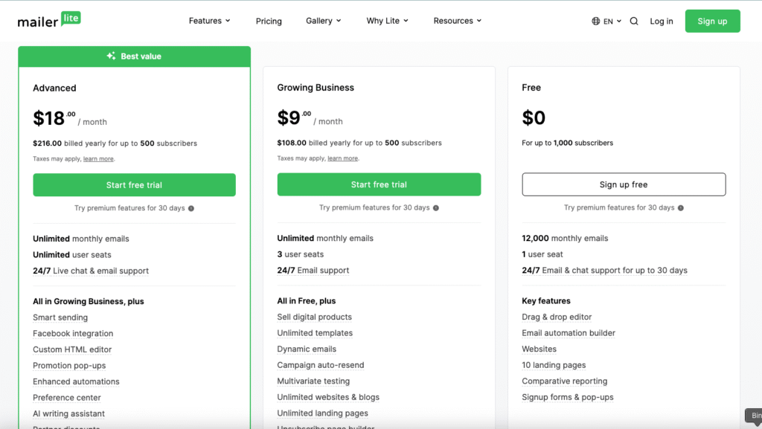Click Email automation builder feature

[x=569, y=333]
